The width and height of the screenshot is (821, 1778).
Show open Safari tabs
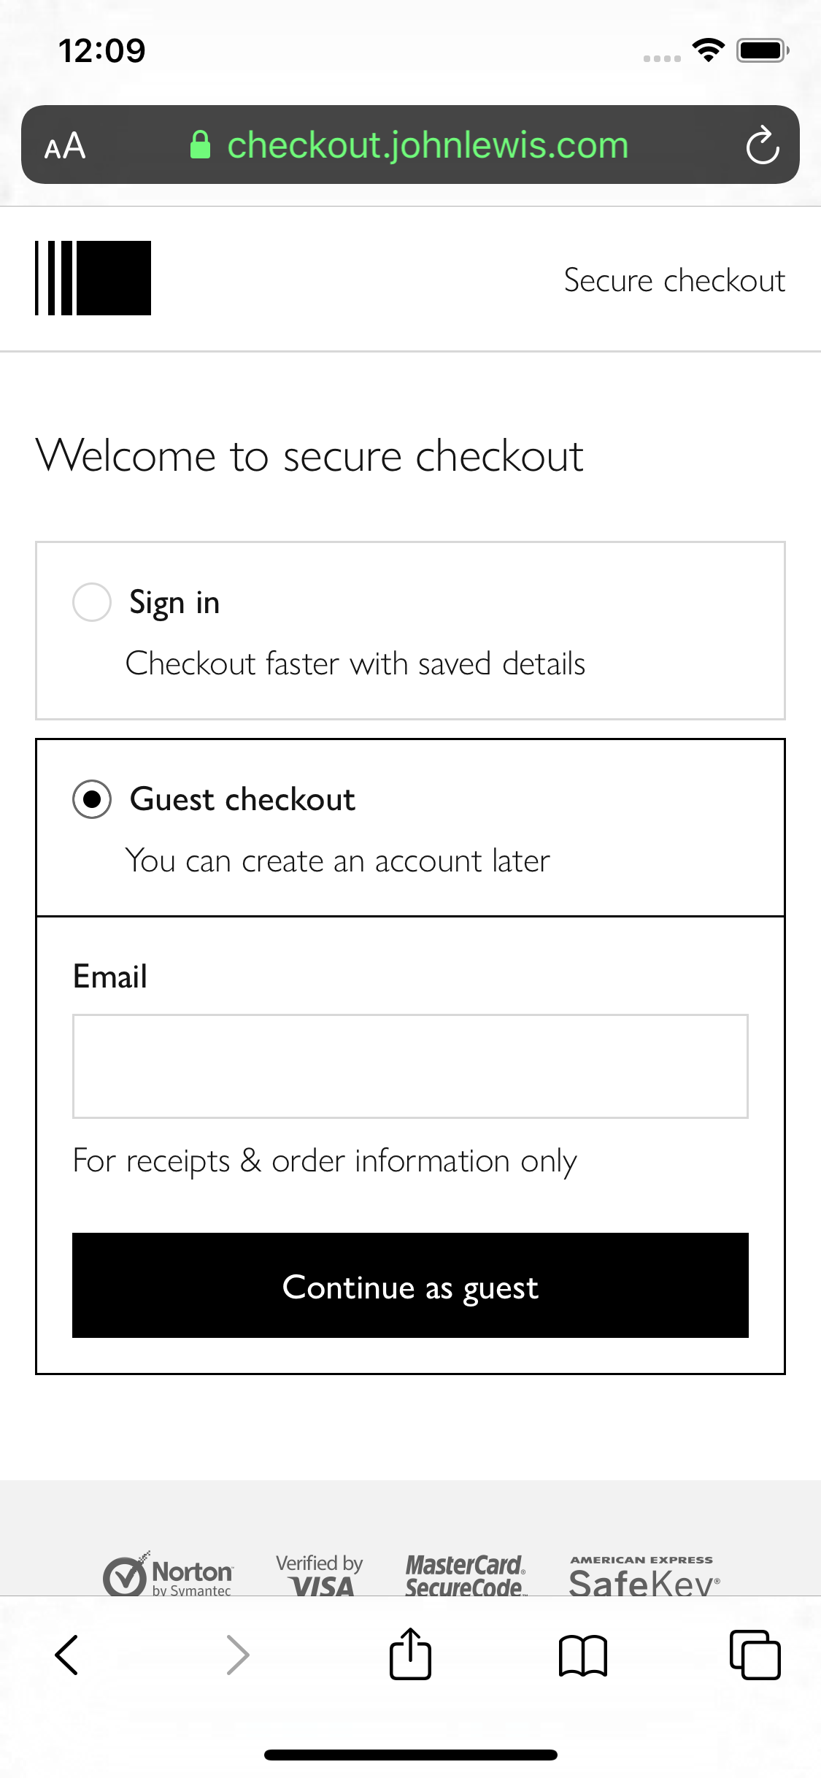tap(756, 1655)
